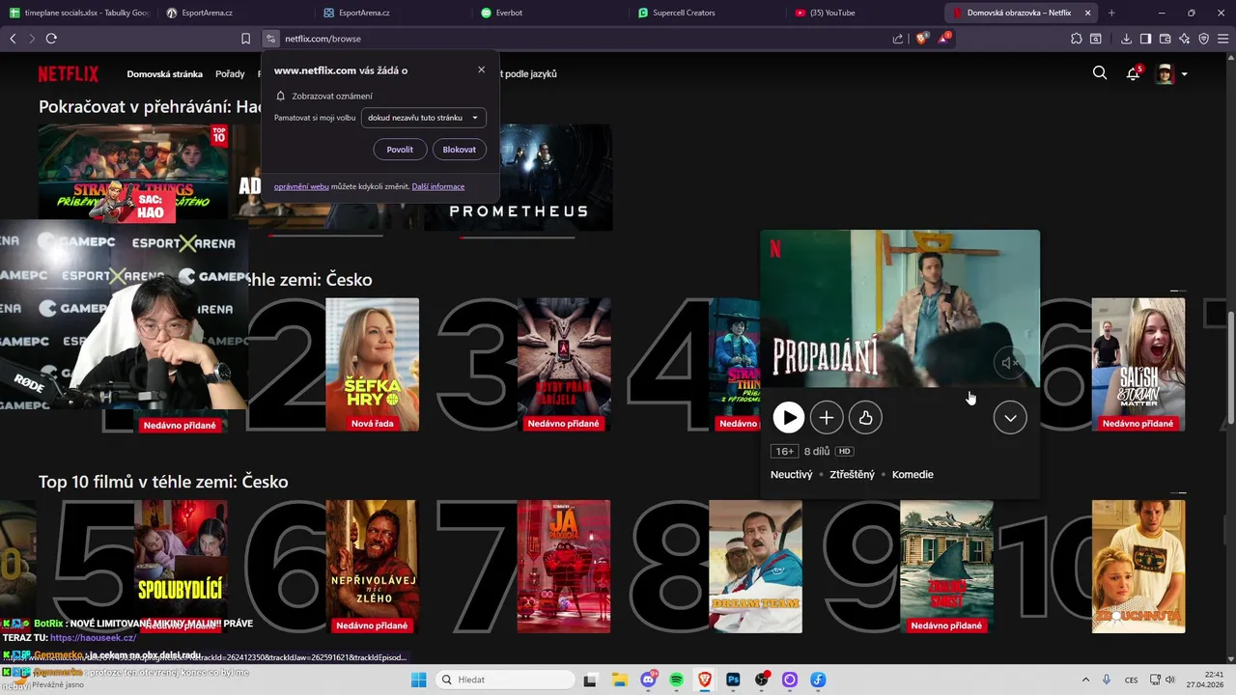Screen dimensions: 1236x695
Task: Like Propadání with thumbs-up icon
Action: tap(865, 418)
